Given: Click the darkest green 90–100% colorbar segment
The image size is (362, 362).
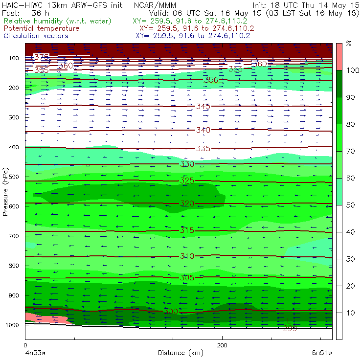Looking at the screenshot, I should coord(339,84).
